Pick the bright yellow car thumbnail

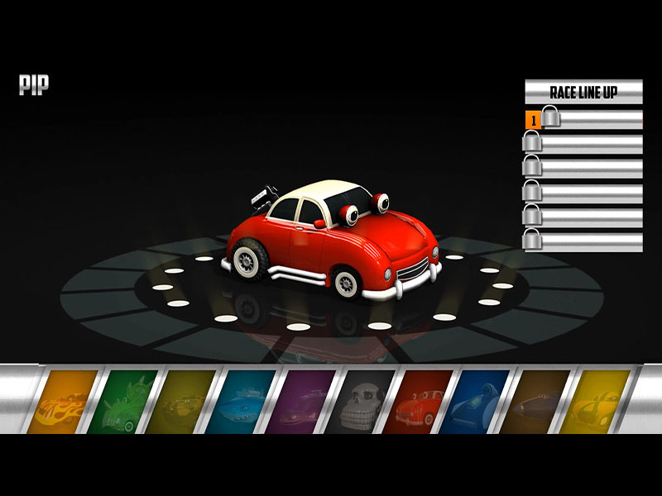(594, 402)
